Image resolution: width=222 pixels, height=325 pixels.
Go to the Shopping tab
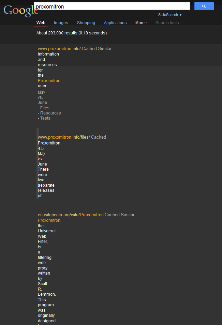tap(86, 23)
